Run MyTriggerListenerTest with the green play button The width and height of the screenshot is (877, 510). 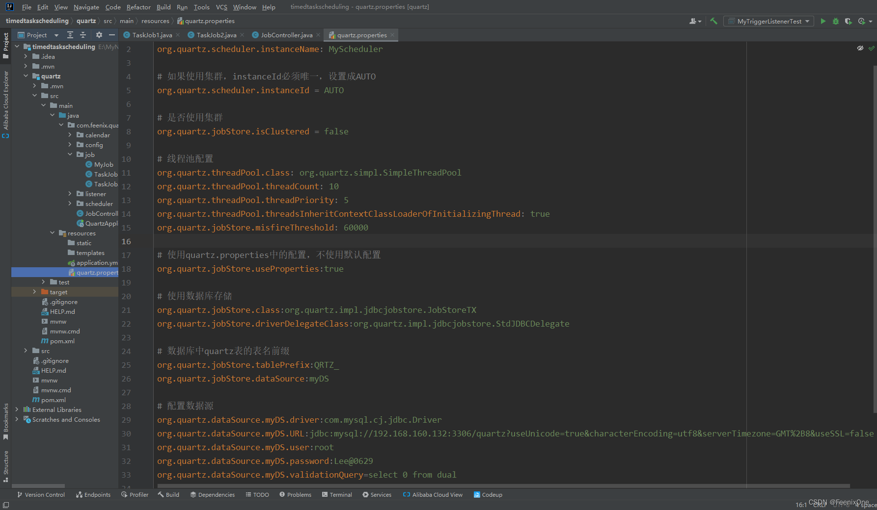click(x=823, y=21)
